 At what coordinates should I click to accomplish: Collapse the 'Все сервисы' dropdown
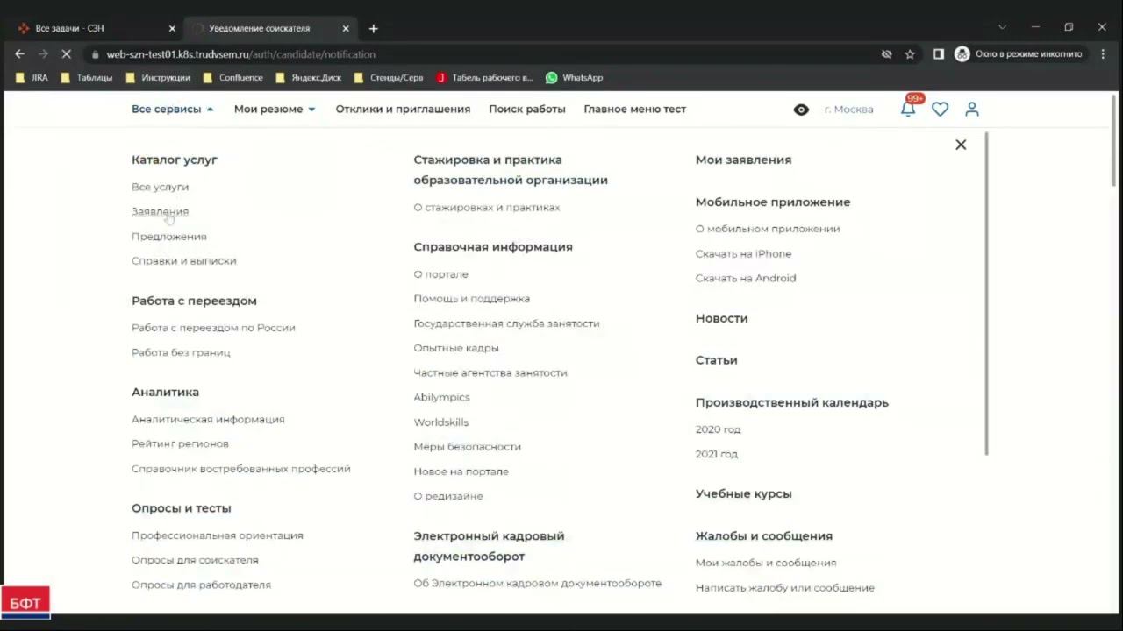coord(173,109)
